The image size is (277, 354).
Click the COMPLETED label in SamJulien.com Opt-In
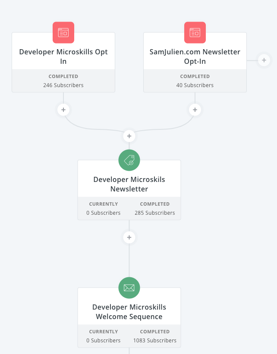(x=195, y=76)
